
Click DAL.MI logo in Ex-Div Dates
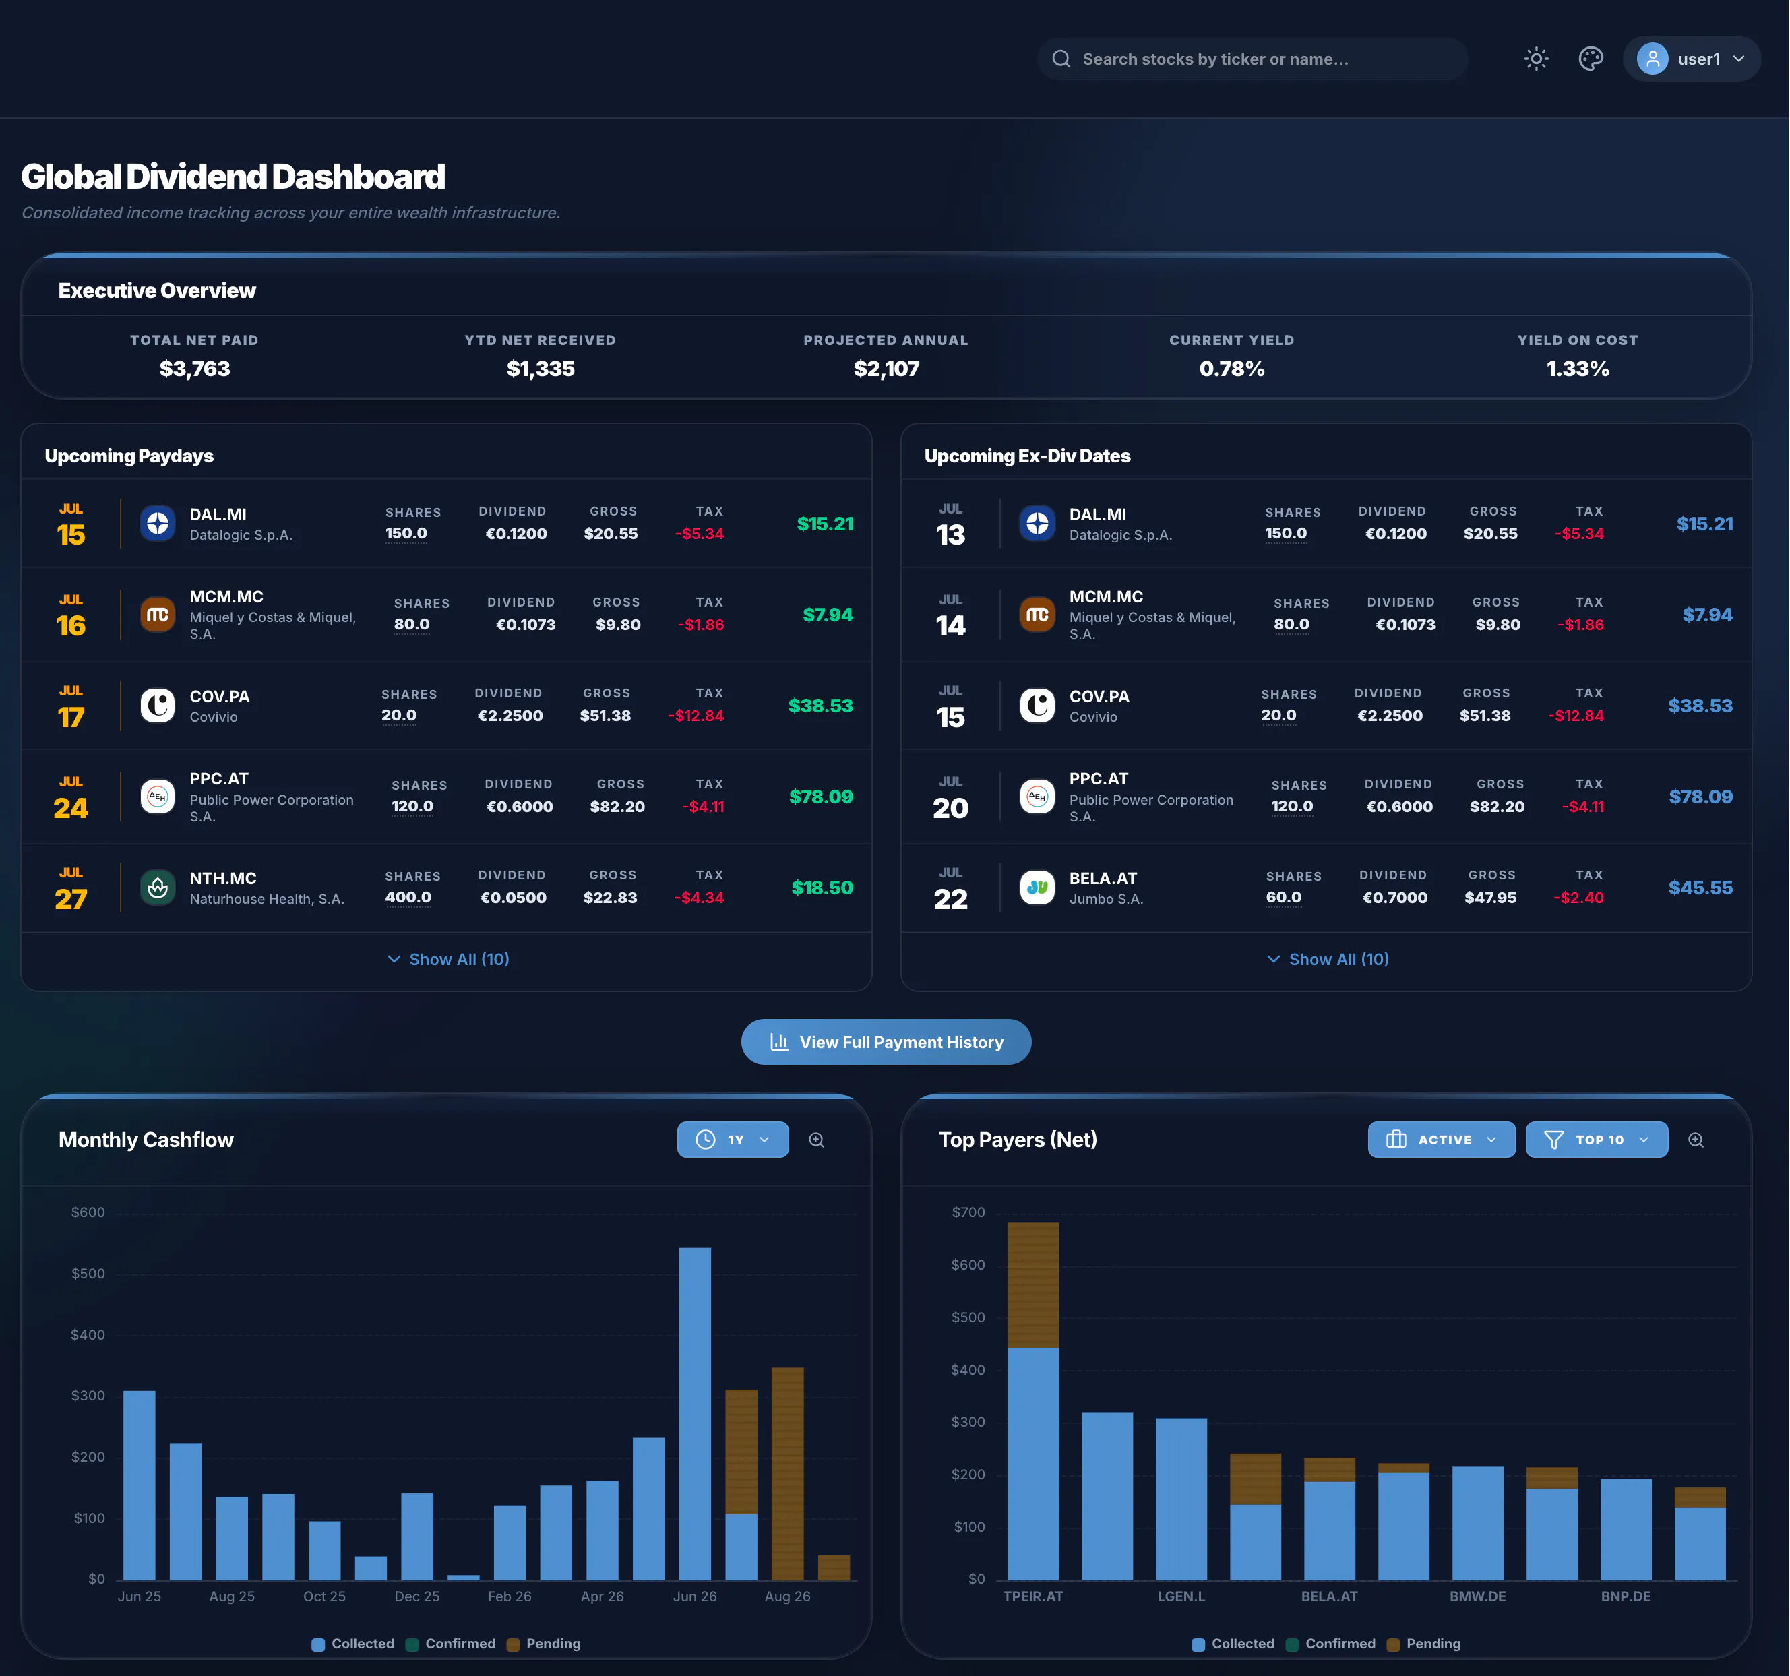[1037, 523]
